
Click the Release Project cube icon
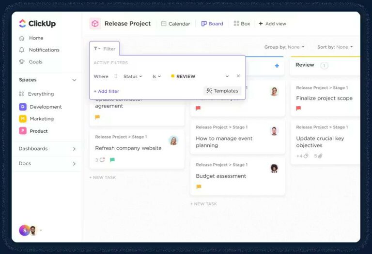[95, 24]
